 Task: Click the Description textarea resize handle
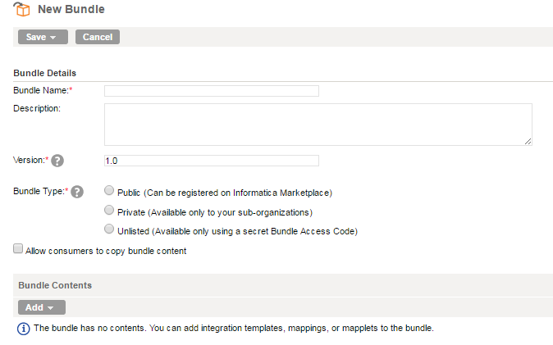[x=528, y=141]
